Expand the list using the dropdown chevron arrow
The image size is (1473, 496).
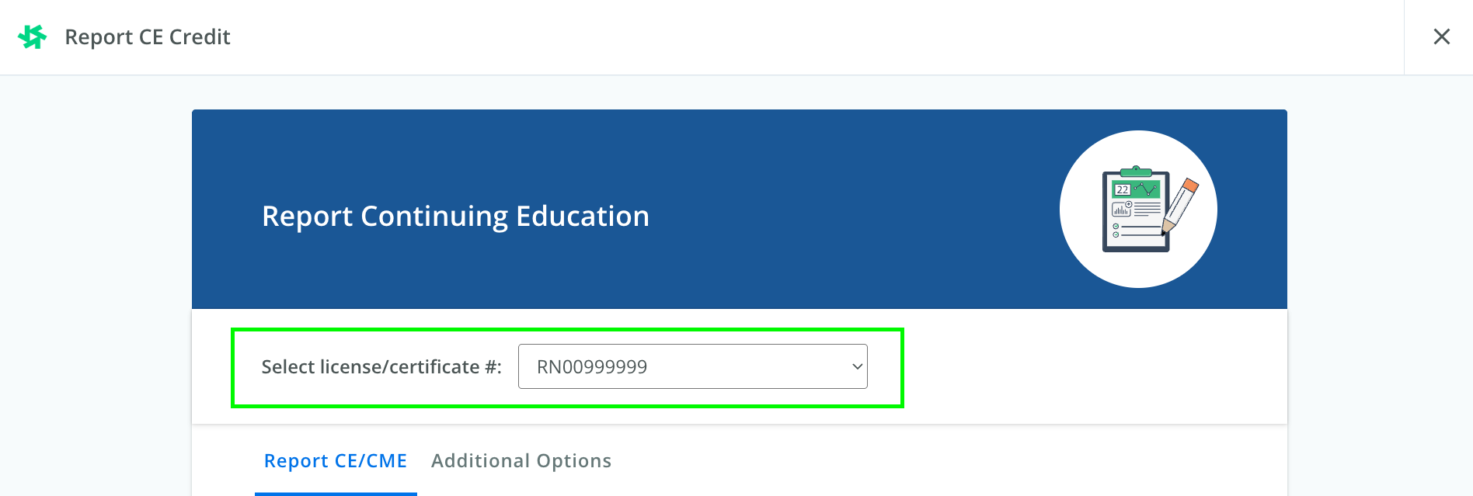click(x=857, y=366)
